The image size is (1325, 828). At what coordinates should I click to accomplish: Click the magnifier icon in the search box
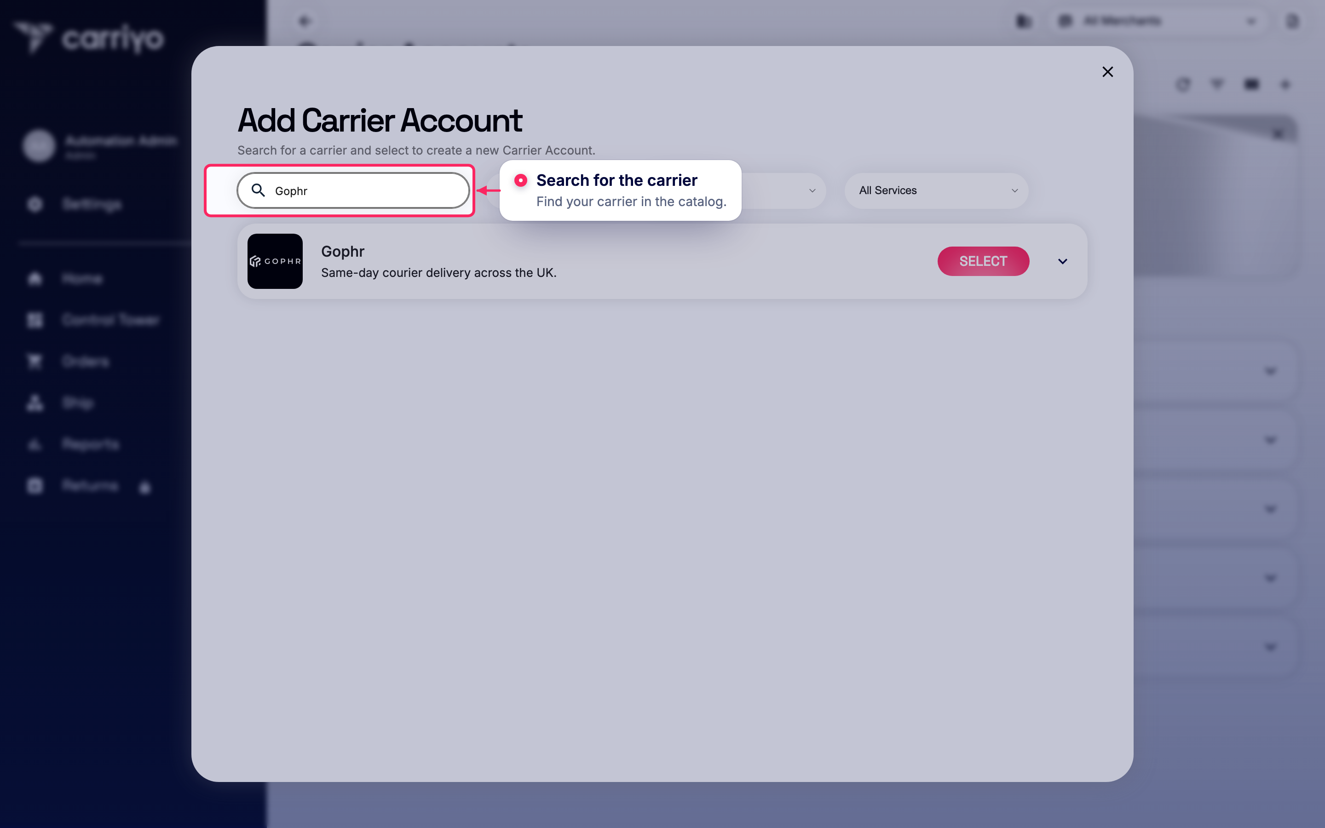tap(258, 190)
